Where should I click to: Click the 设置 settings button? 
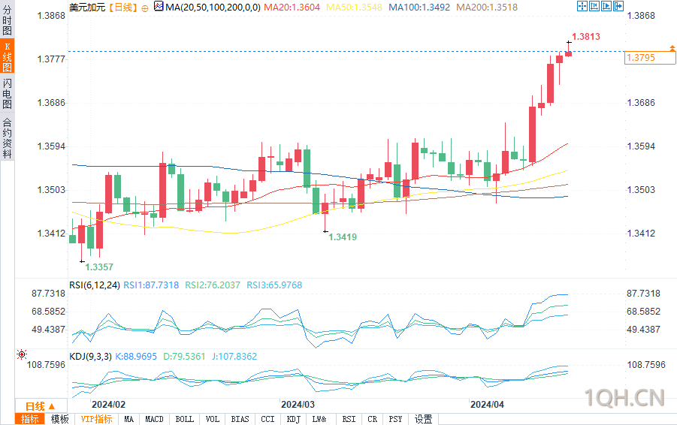(423, 419)
